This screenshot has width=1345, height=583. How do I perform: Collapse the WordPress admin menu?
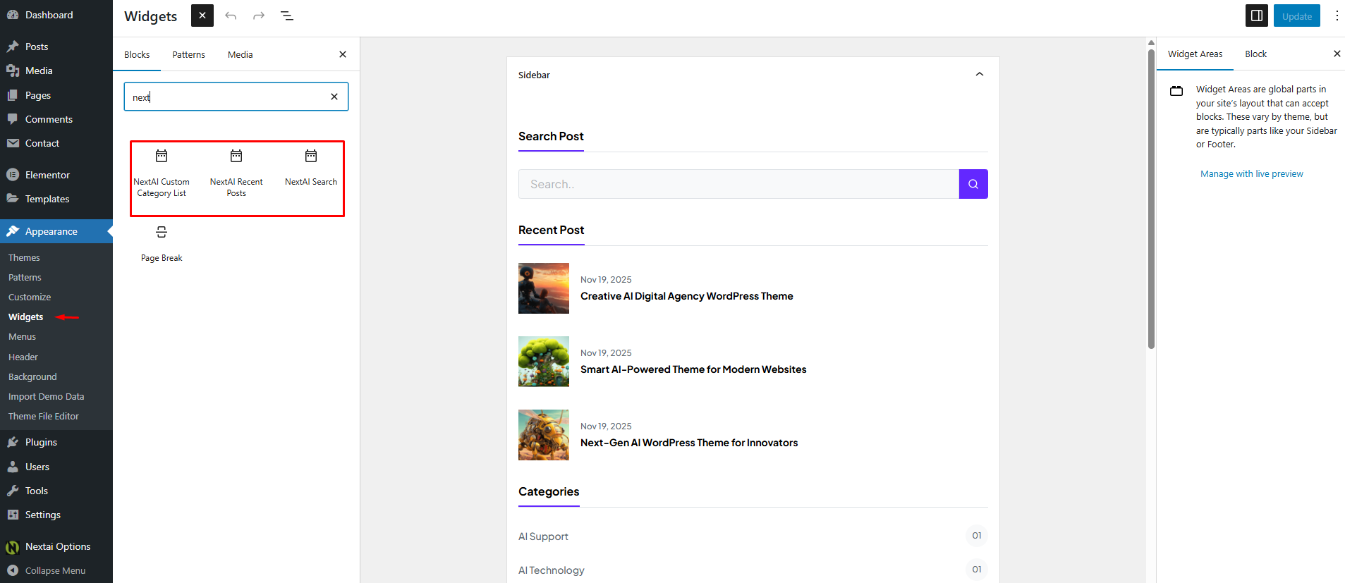point(55,570)
